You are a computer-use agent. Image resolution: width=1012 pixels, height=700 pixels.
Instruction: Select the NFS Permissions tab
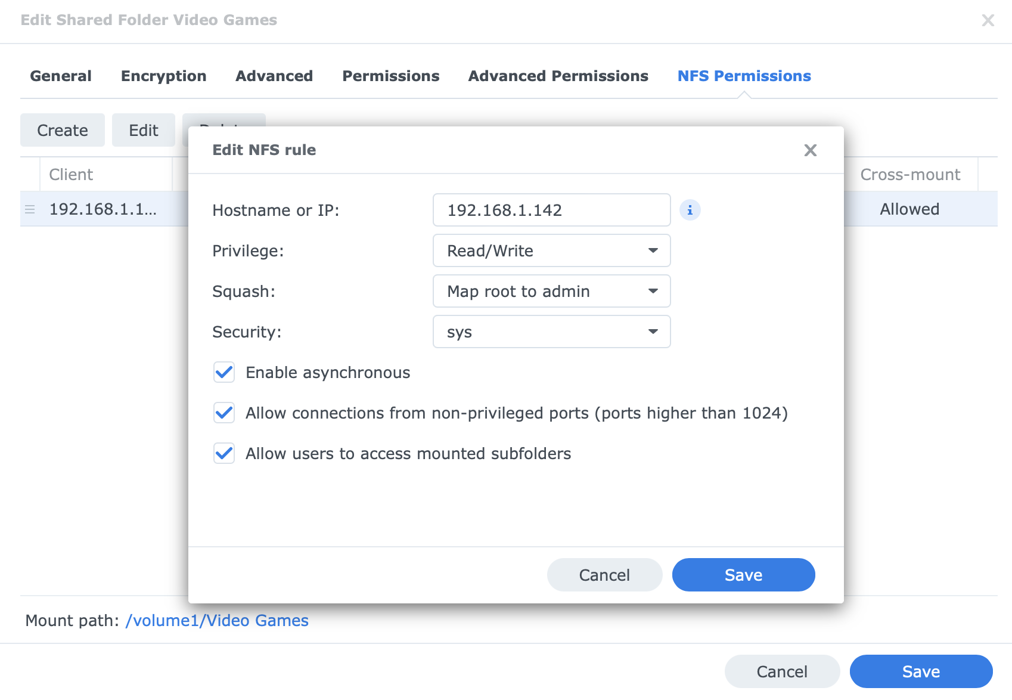[x=744, y=76]
